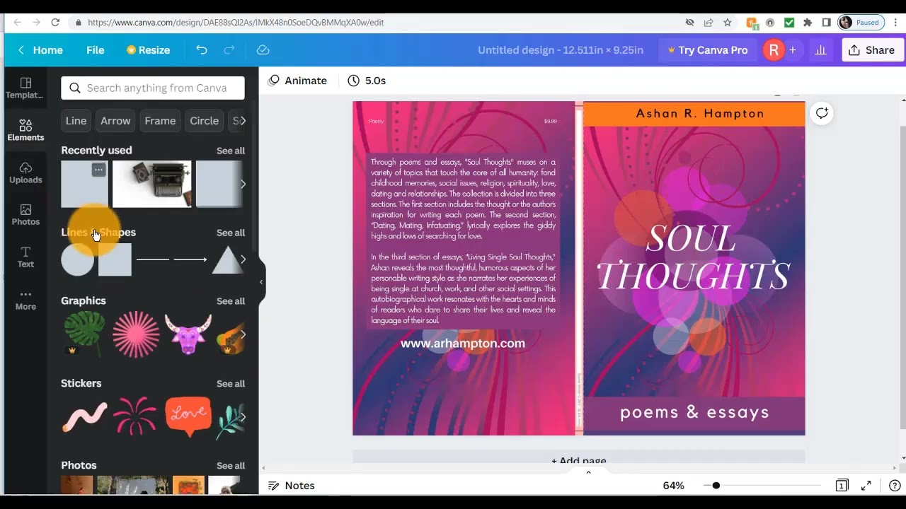
Task: Open browser extensions puzzle icon
Action: (808, 23)
